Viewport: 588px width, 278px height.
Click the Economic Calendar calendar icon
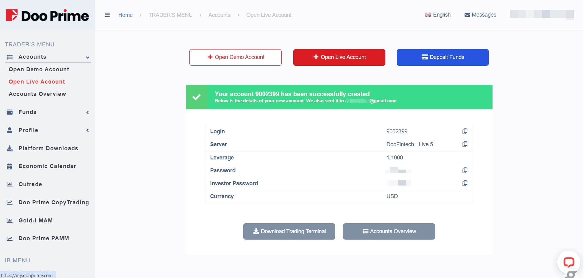point(10,166)
